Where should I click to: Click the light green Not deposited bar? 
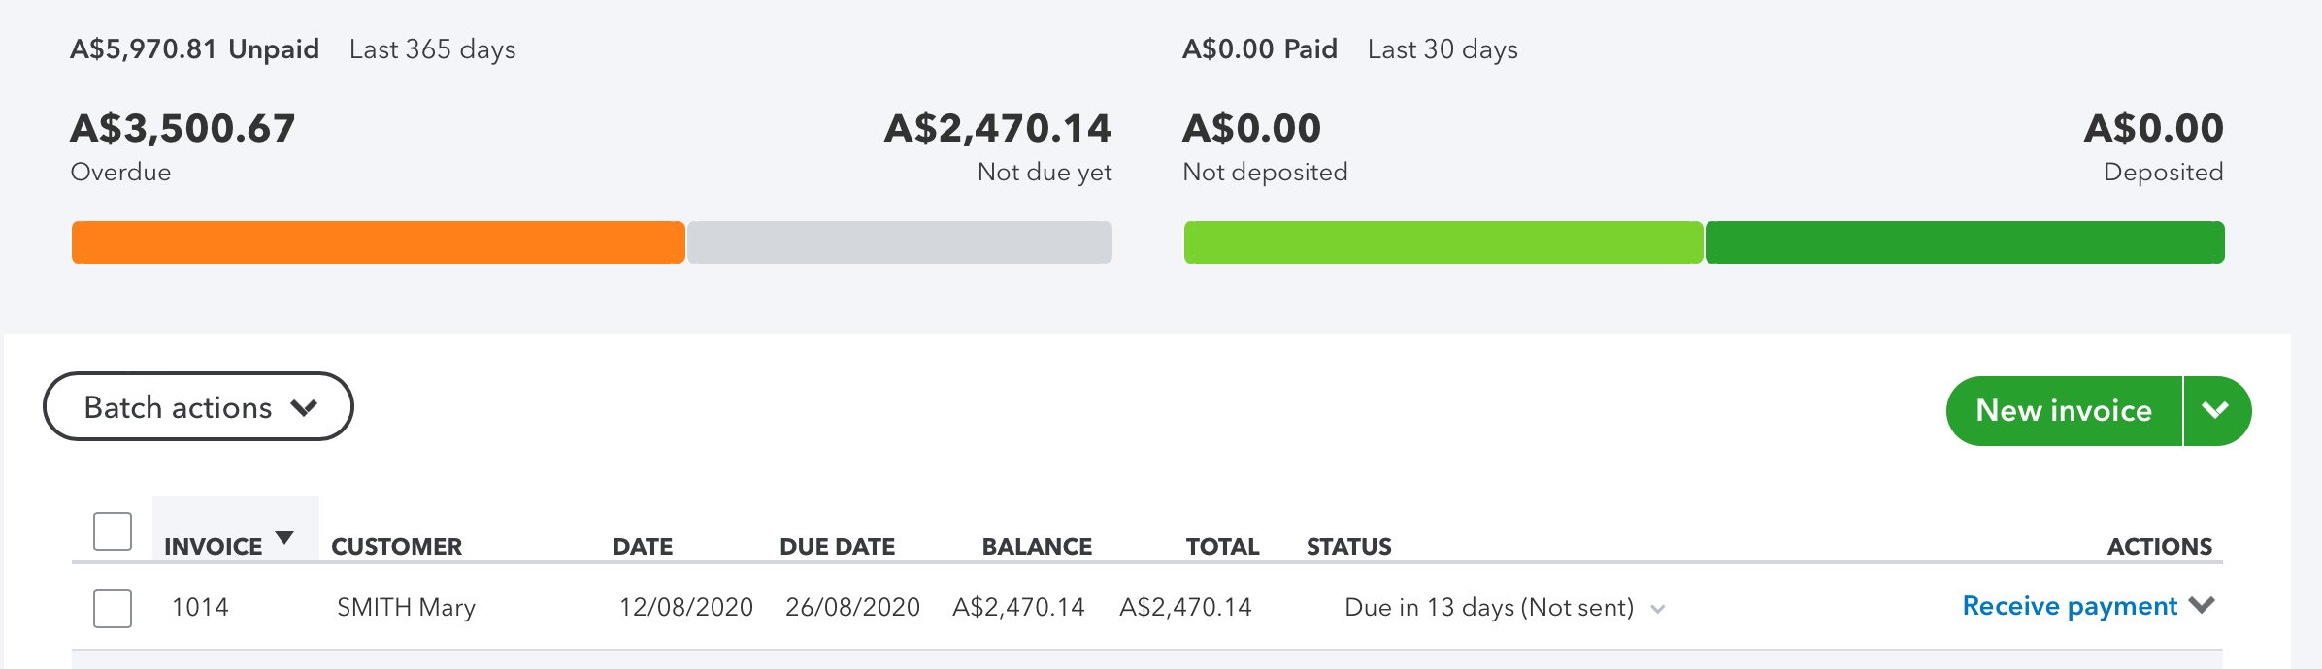click(1443, 242)
